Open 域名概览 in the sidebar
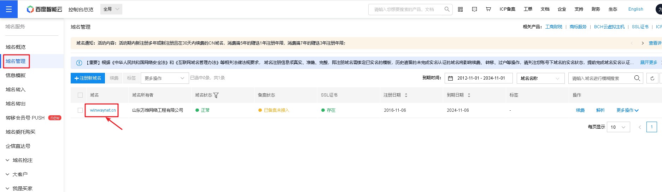This screenshot has width=662, height=192. (16, 47)
